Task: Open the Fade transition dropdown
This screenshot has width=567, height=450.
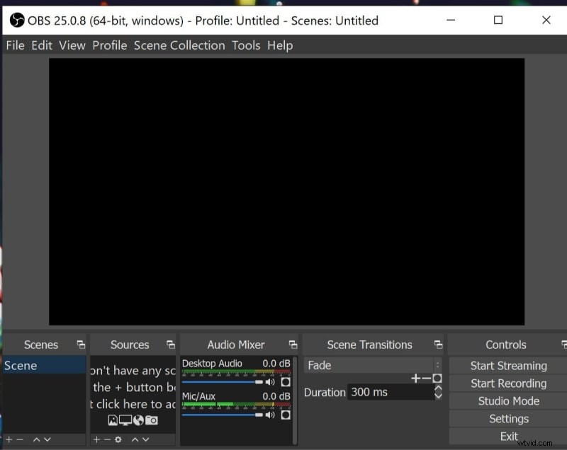Action: tap(369, 365)
